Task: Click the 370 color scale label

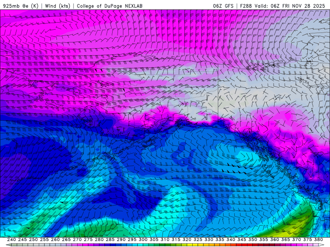Action: (x=297, y=240)
